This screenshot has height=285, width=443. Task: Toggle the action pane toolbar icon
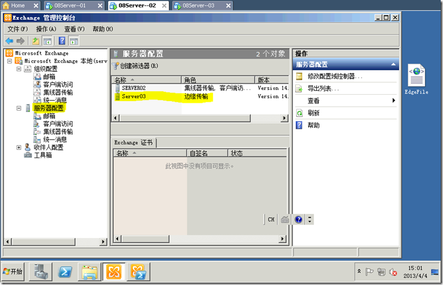pos(74,41)
